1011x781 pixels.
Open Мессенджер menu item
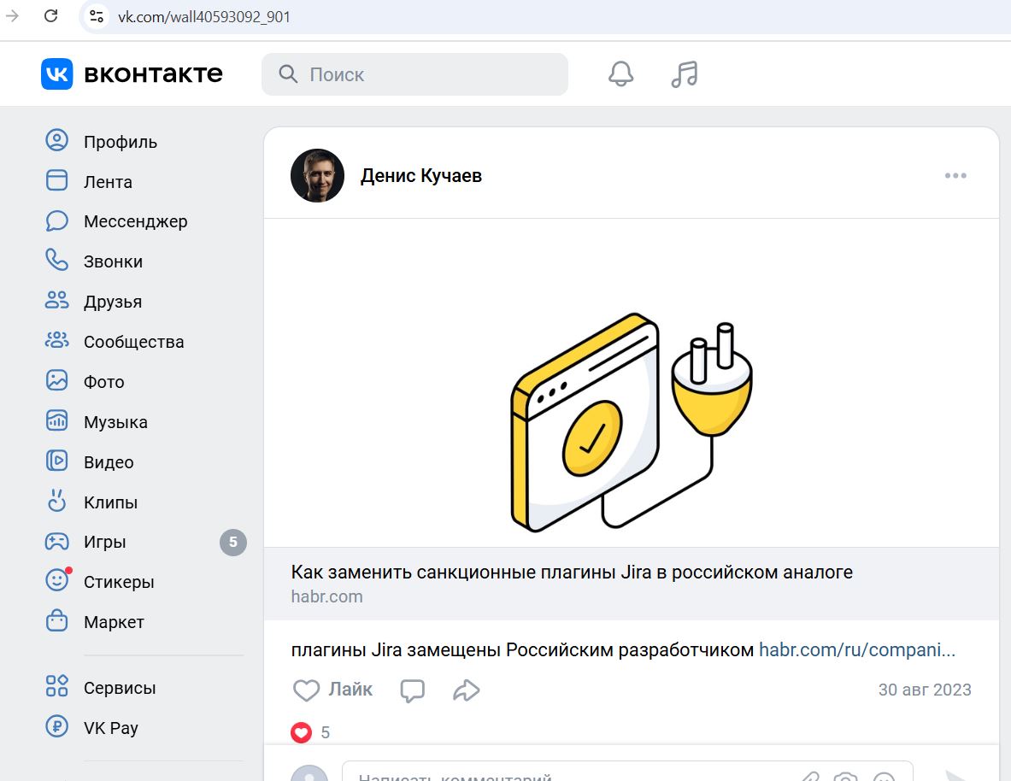(x=135, y=222)
